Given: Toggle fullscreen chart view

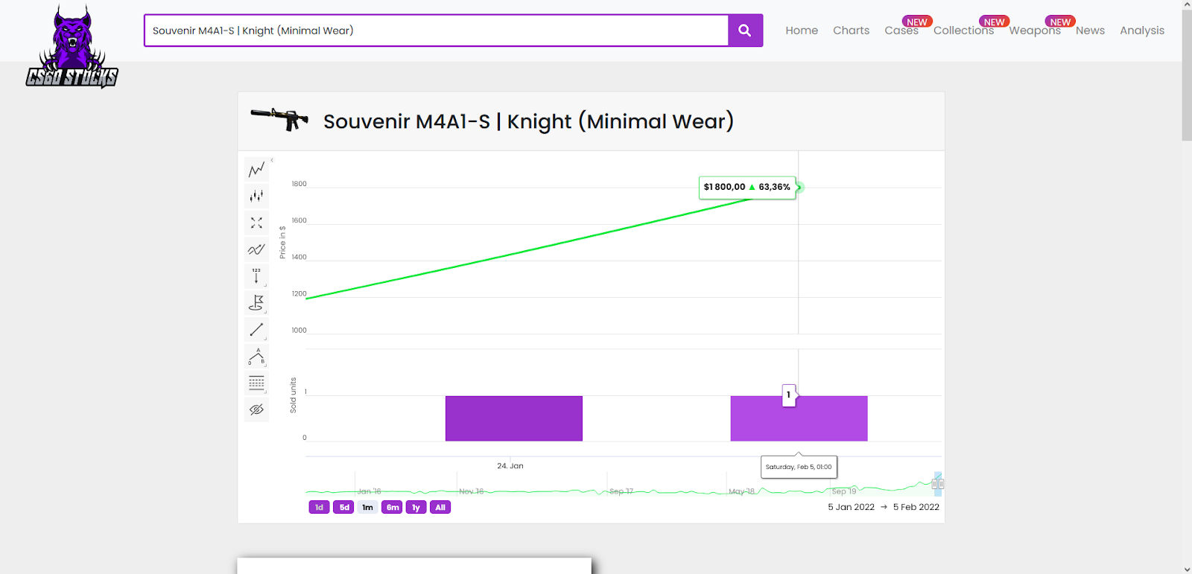Looking at the screenshot, I should [x=256, y=223].
